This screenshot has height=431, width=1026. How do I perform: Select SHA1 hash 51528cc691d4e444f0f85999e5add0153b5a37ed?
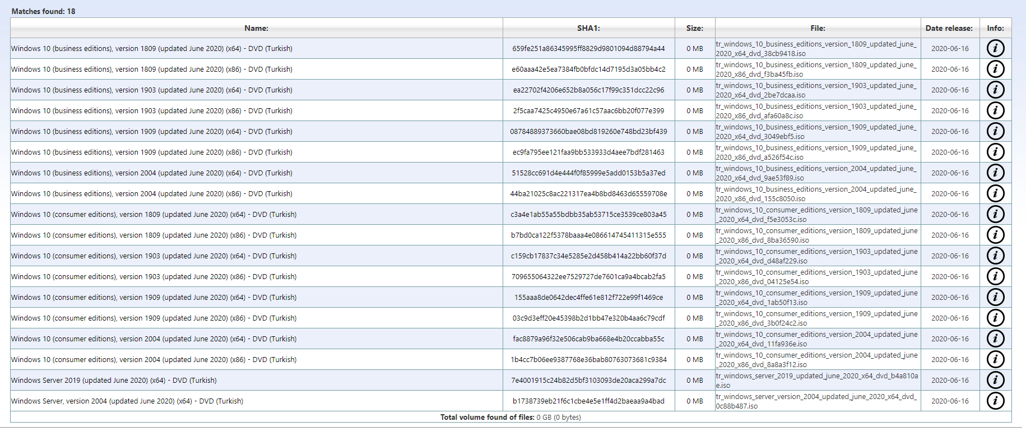(x=588, y=173)
